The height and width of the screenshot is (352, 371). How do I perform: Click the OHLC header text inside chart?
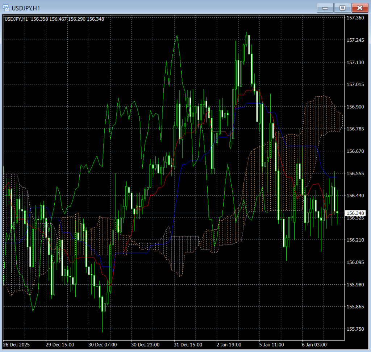coord(54,19)
